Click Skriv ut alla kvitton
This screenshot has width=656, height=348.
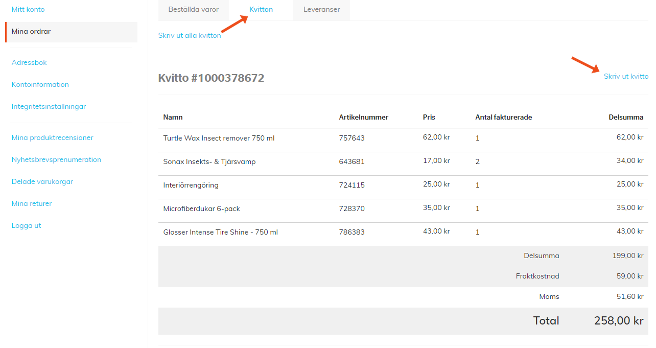click(190, 35)
